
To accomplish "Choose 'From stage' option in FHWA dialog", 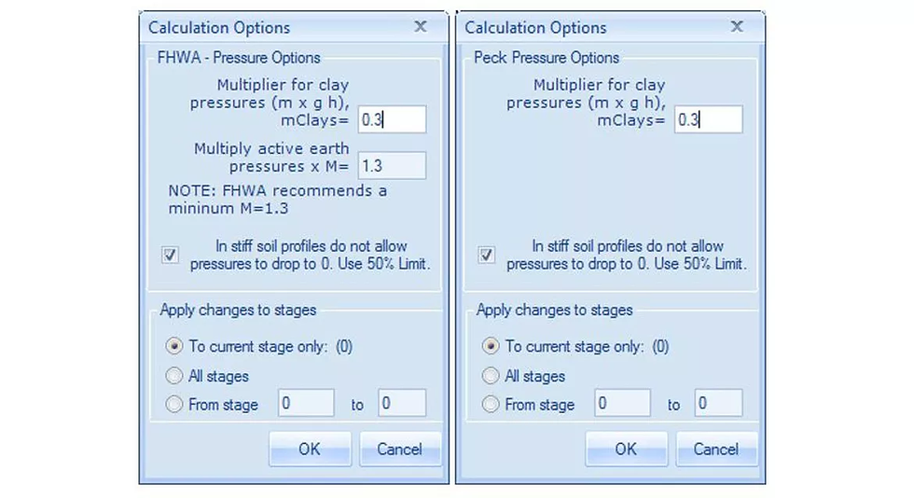I will pyautogui.click(x=173, y=405).
